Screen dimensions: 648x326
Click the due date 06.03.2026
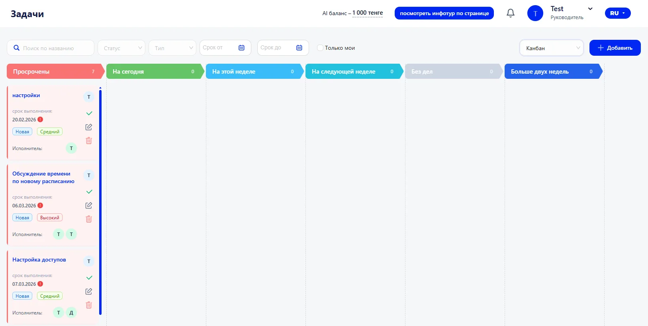(24, 206)
